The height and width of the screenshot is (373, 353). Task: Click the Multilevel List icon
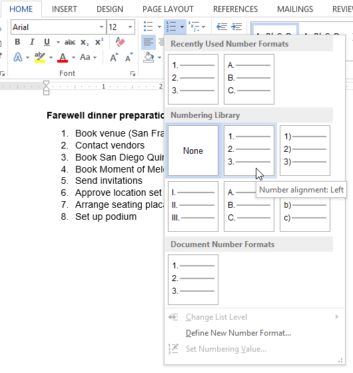(x=194, y=27)
